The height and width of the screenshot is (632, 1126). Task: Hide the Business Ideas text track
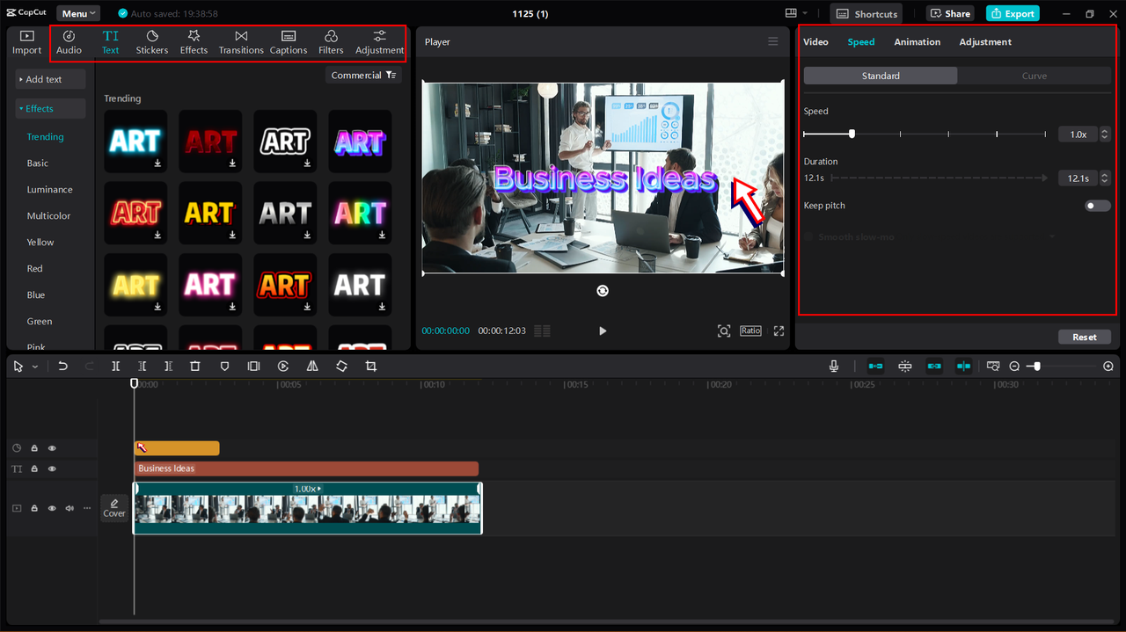click(52, 469)
